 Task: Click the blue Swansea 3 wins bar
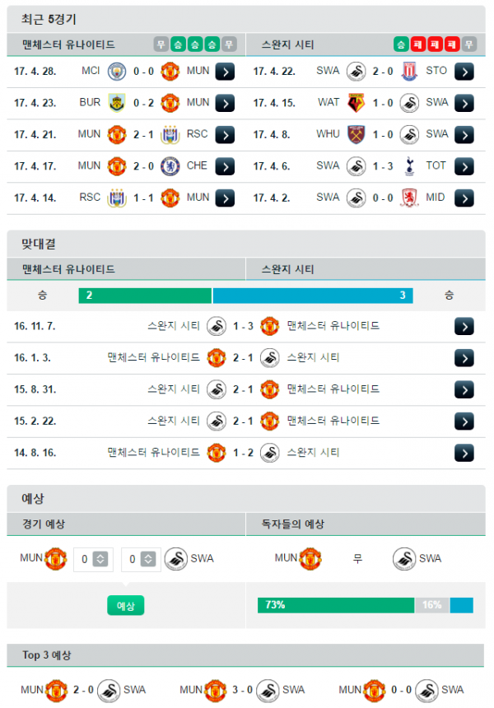pyautogui.click(x=313, y=296)
